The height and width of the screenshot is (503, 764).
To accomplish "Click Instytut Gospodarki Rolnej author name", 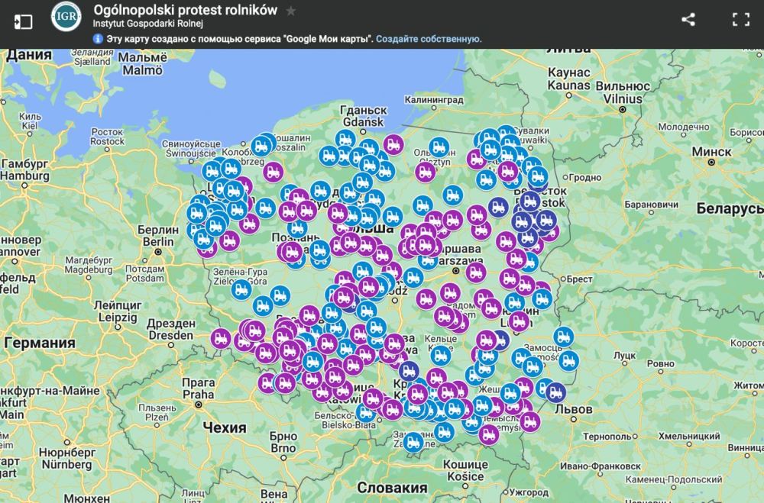I will (x=148, y=24).
